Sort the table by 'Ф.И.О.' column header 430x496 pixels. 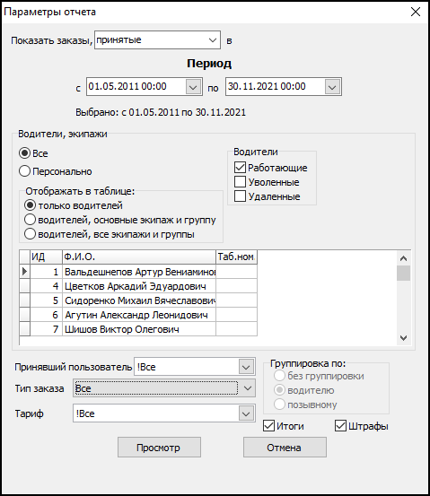[x=139, y=257]
